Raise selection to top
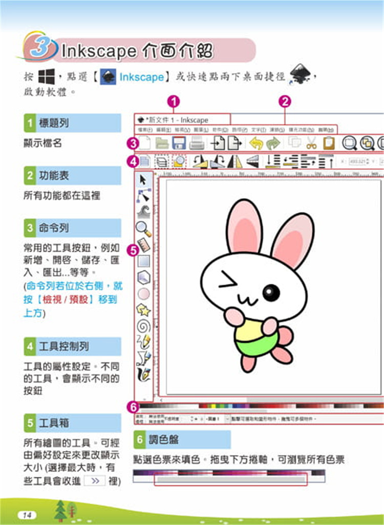The width and height of the screenshot is (384, 525). pos(326,162)
